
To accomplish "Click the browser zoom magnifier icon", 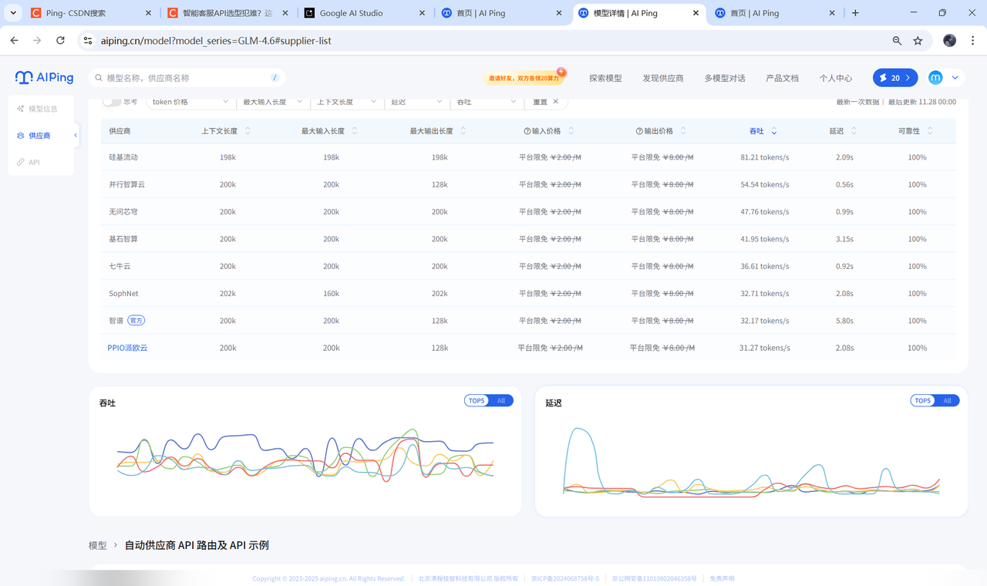I will pyautogui.click(x=897, y=41).
